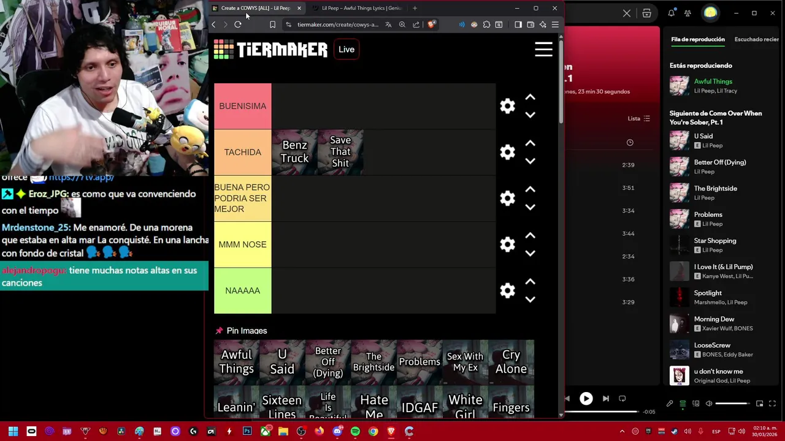Mute Spotify volume speaker icon
The height and width of the screenshot is (441, 785).
pos(709,404)
